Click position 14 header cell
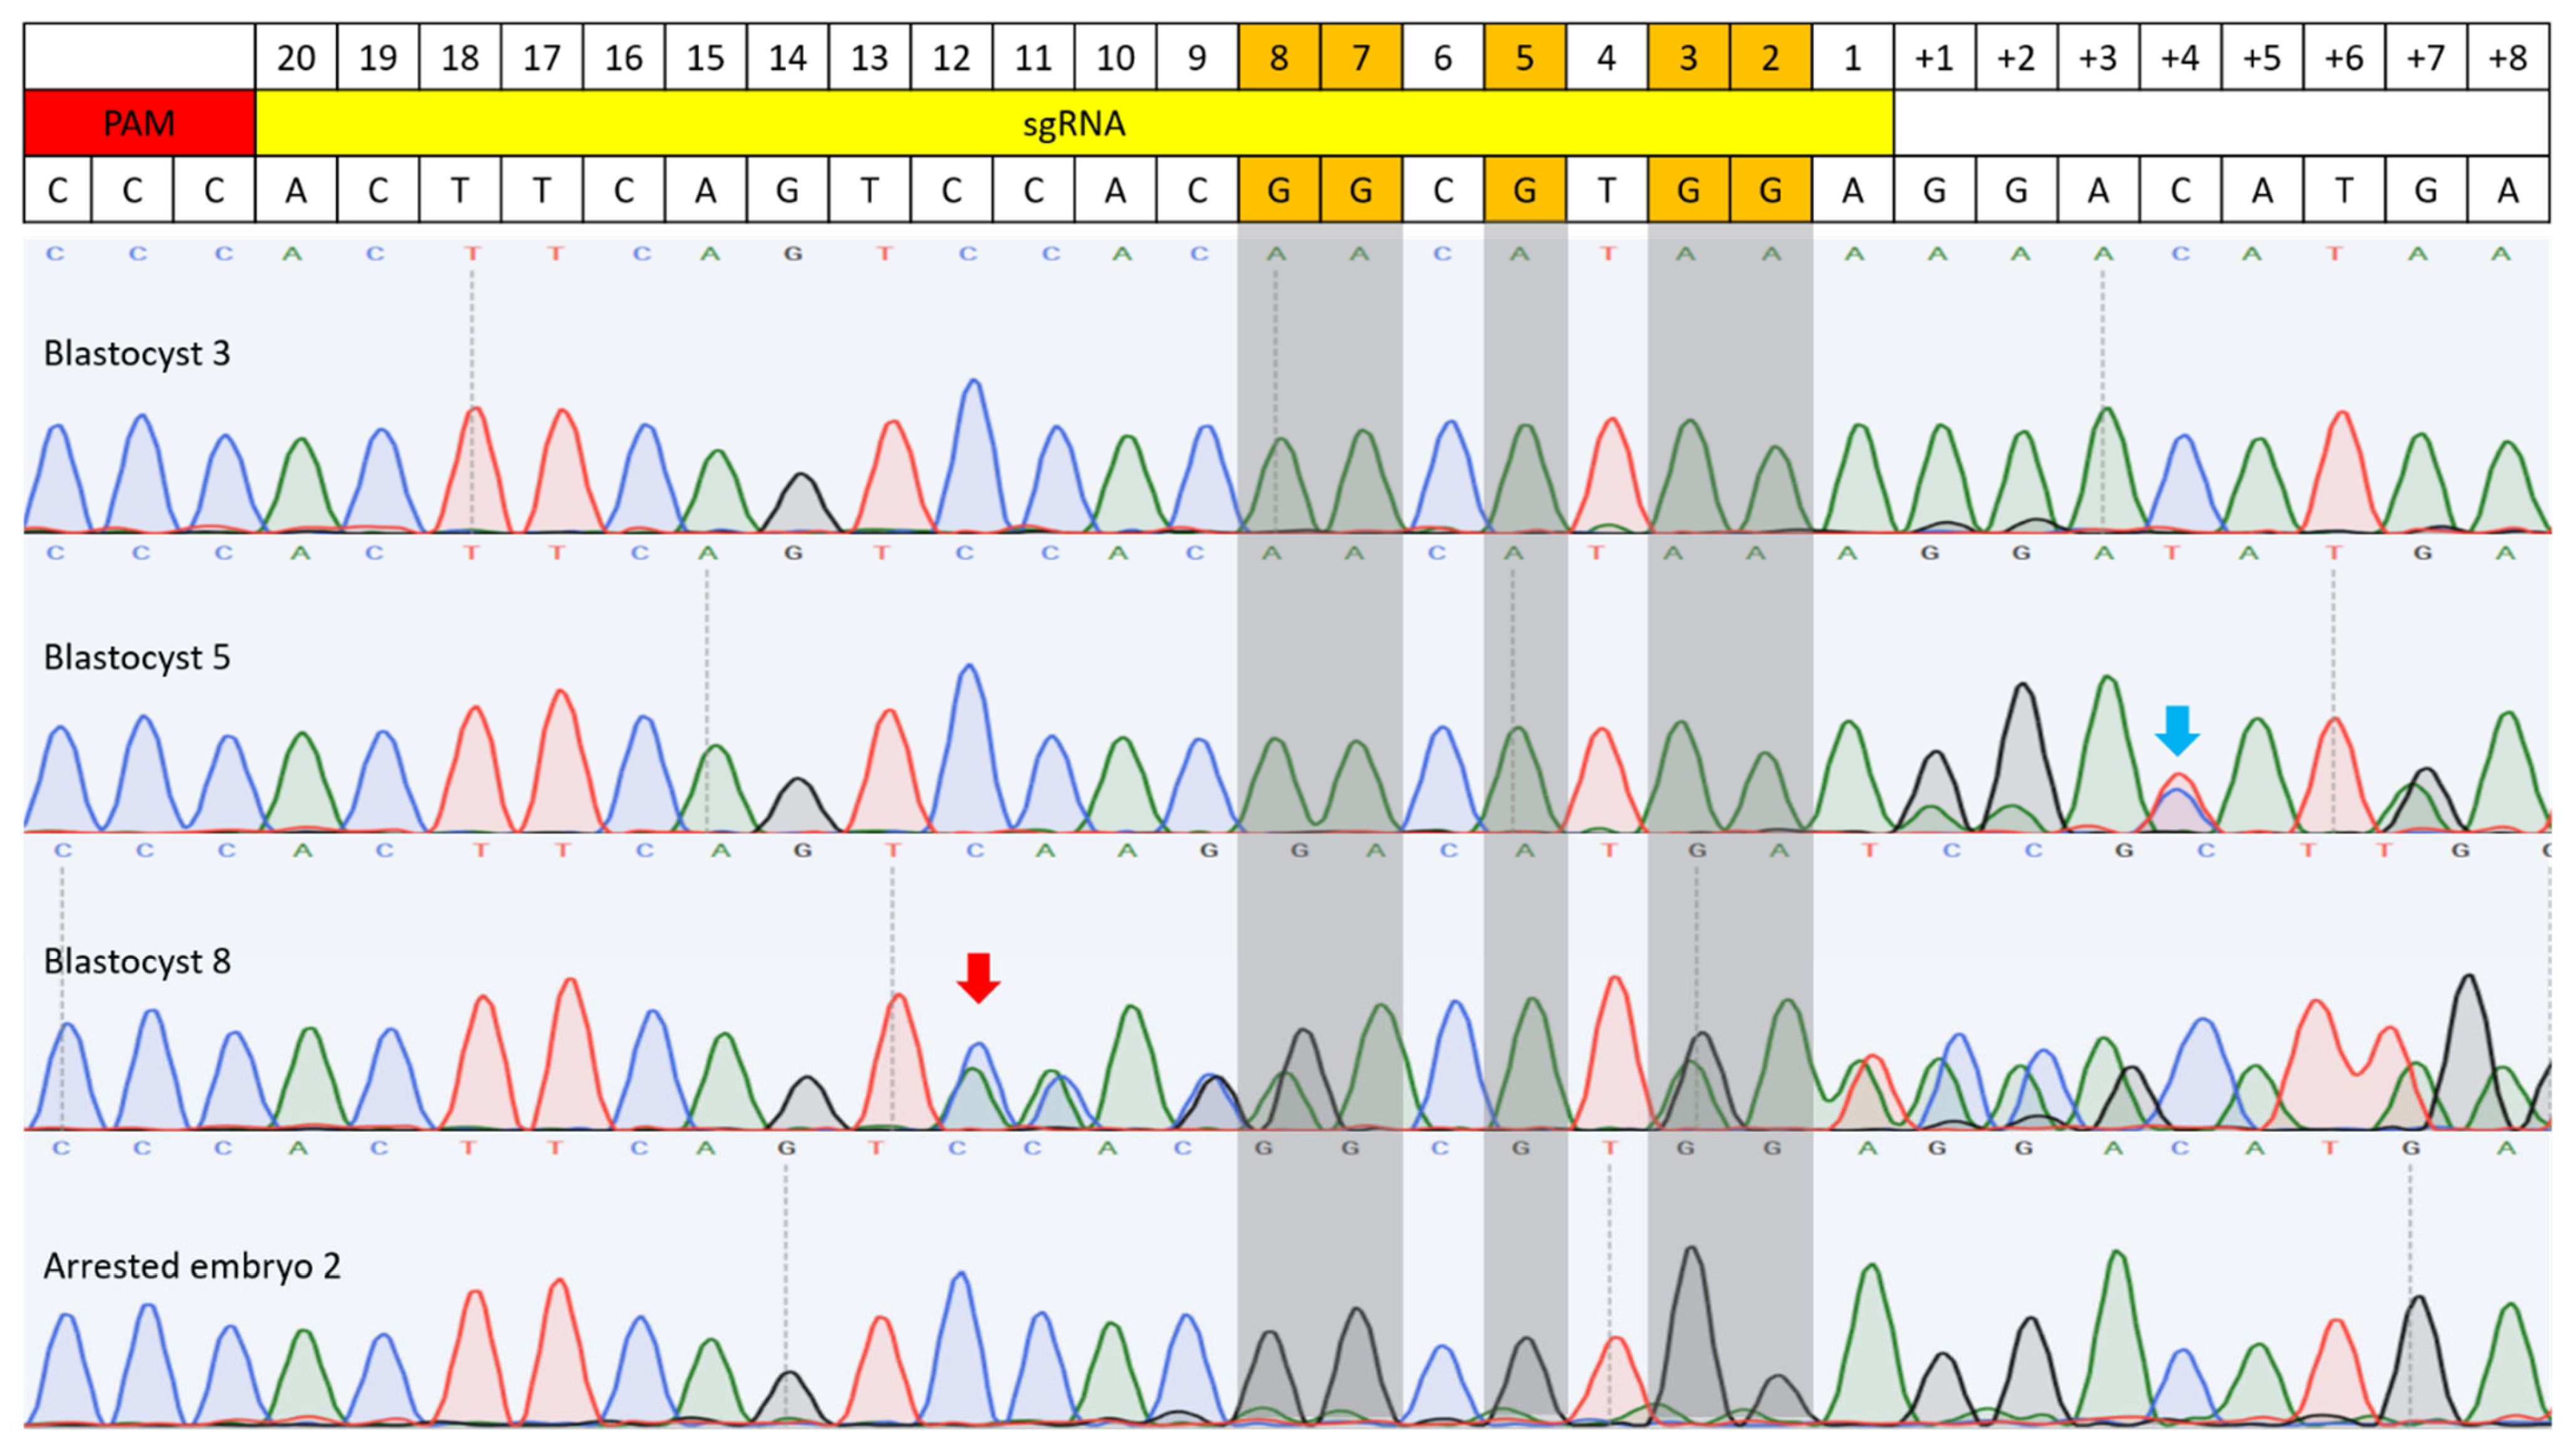The height and width of the screenshot is (1449, 2576). [x=787, y=57]
